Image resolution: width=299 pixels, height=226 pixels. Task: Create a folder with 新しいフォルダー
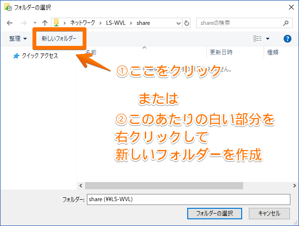(59, 39)
